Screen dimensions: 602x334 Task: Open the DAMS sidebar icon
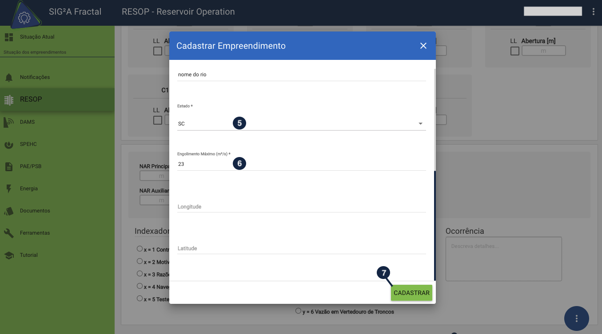[9, 122]
